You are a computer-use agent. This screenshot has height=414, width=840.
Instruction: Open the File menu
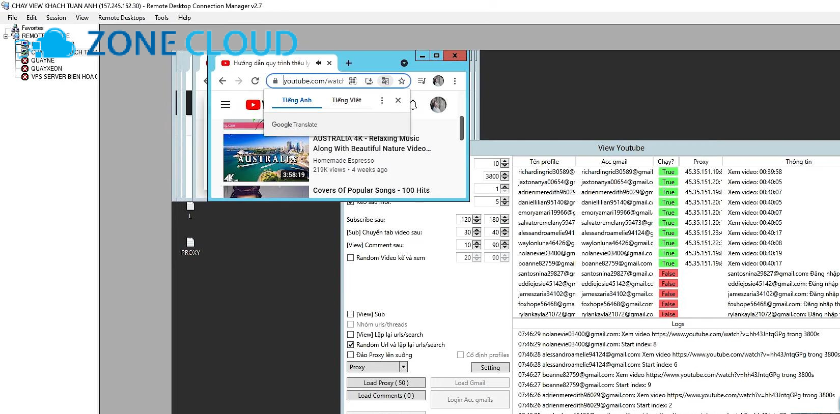tap(12, 17)
